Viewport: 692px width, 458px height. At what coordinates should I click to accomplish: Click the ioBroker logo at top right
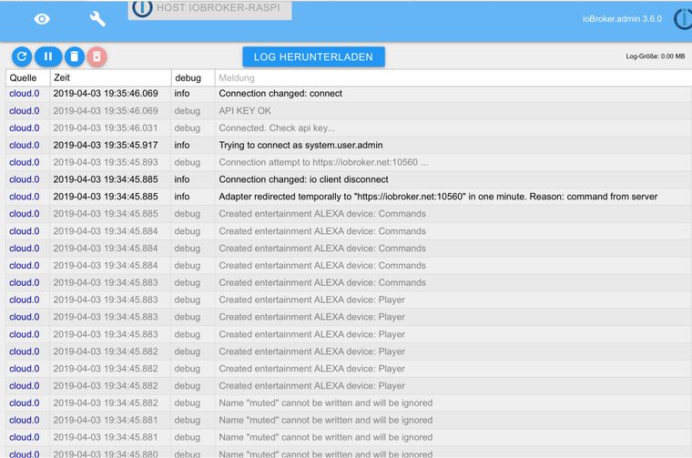(x=683, y=18)
